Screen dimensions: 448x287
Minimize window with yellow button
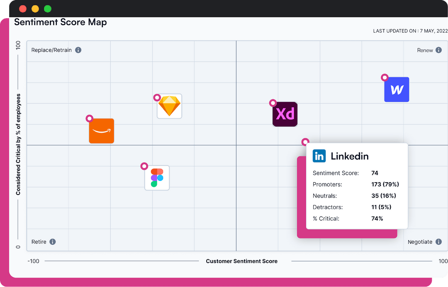(35, 9)
